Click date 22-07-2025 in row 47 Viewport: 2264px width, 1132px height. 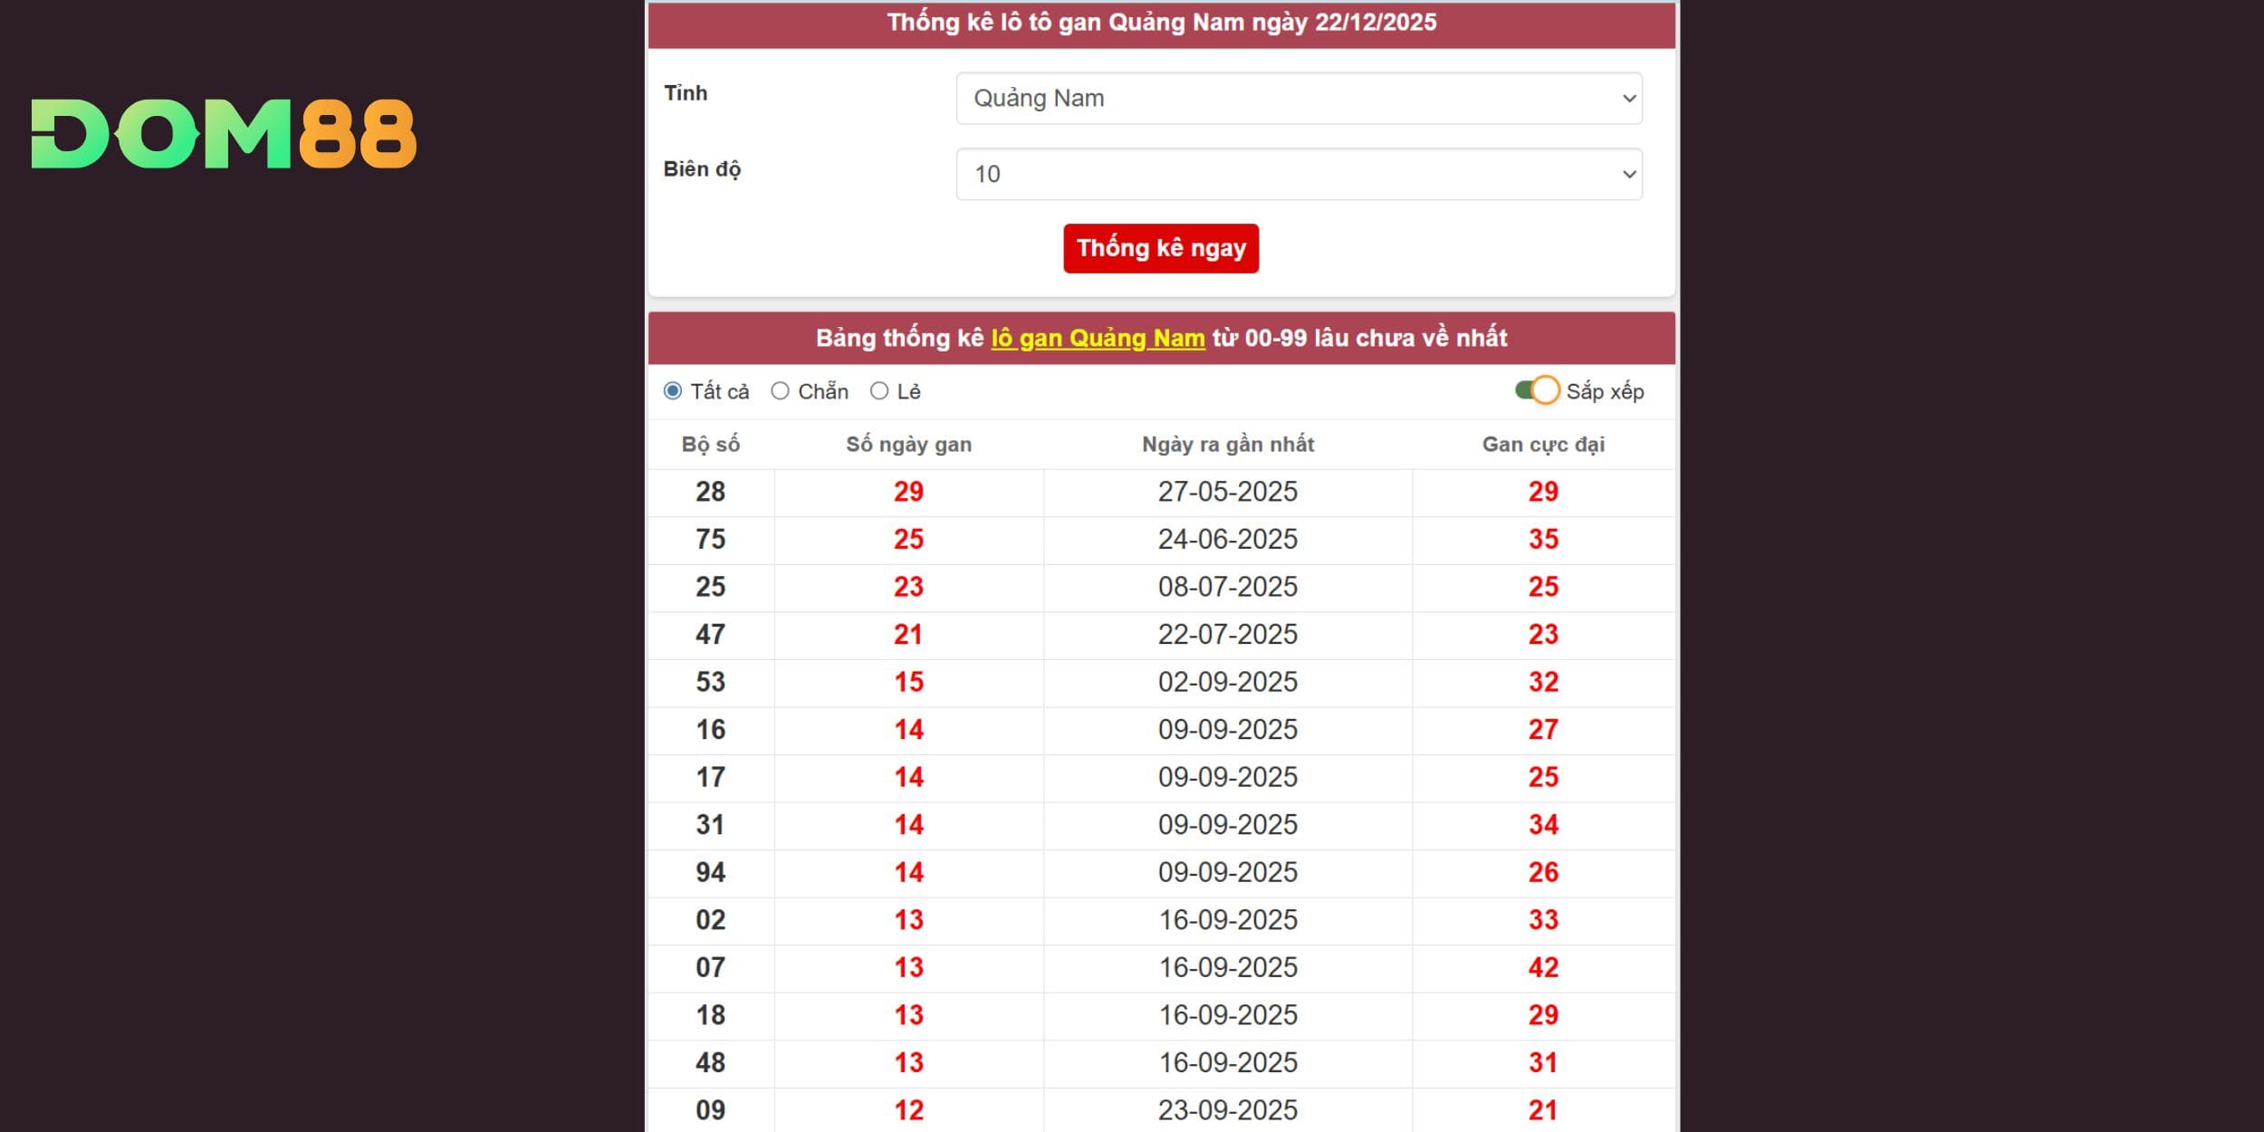click(1227, 635)
